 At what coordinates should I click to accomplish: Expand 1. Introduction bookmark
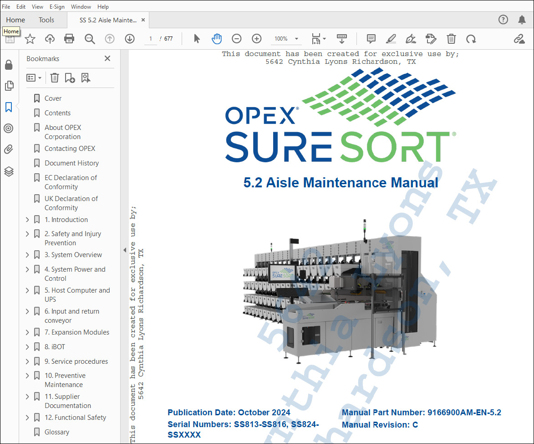[x=28, y=220]
